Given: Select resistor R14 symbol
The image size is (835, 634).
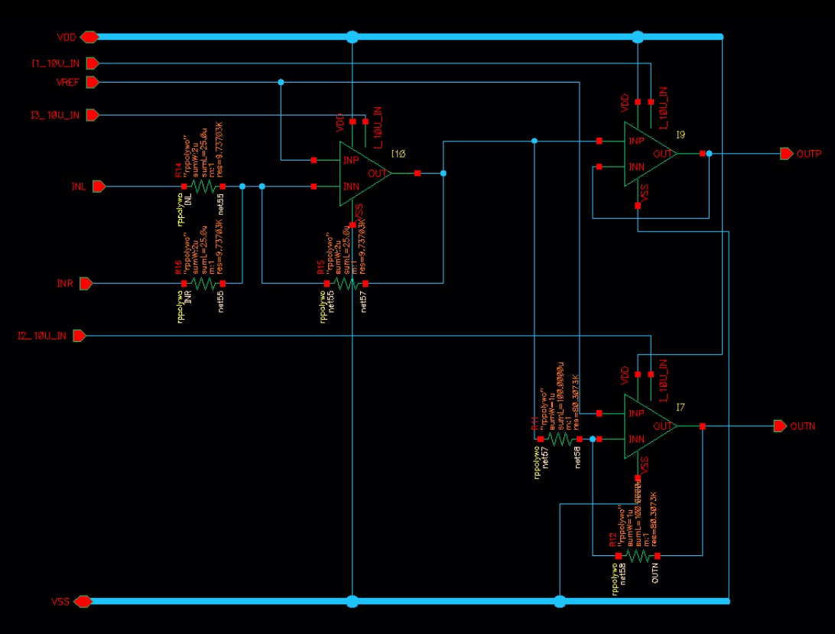Looking at the screenshot, I should tap(203, 187).
